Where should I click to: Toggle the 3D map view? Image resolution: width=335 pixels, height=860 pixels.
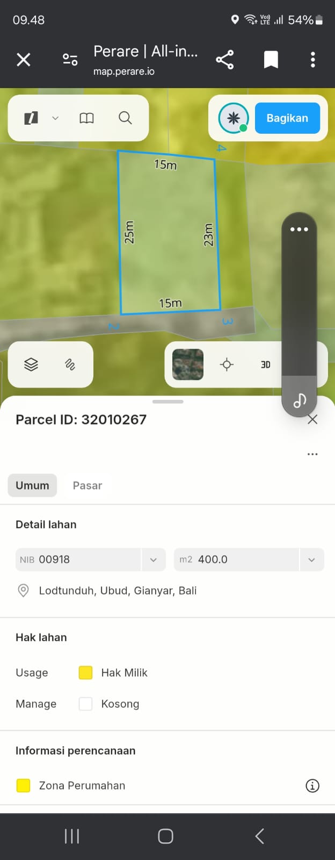(265, 364)
